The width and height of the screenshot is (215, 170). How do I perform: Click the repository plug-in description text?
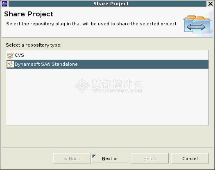(x=92, y=24)
